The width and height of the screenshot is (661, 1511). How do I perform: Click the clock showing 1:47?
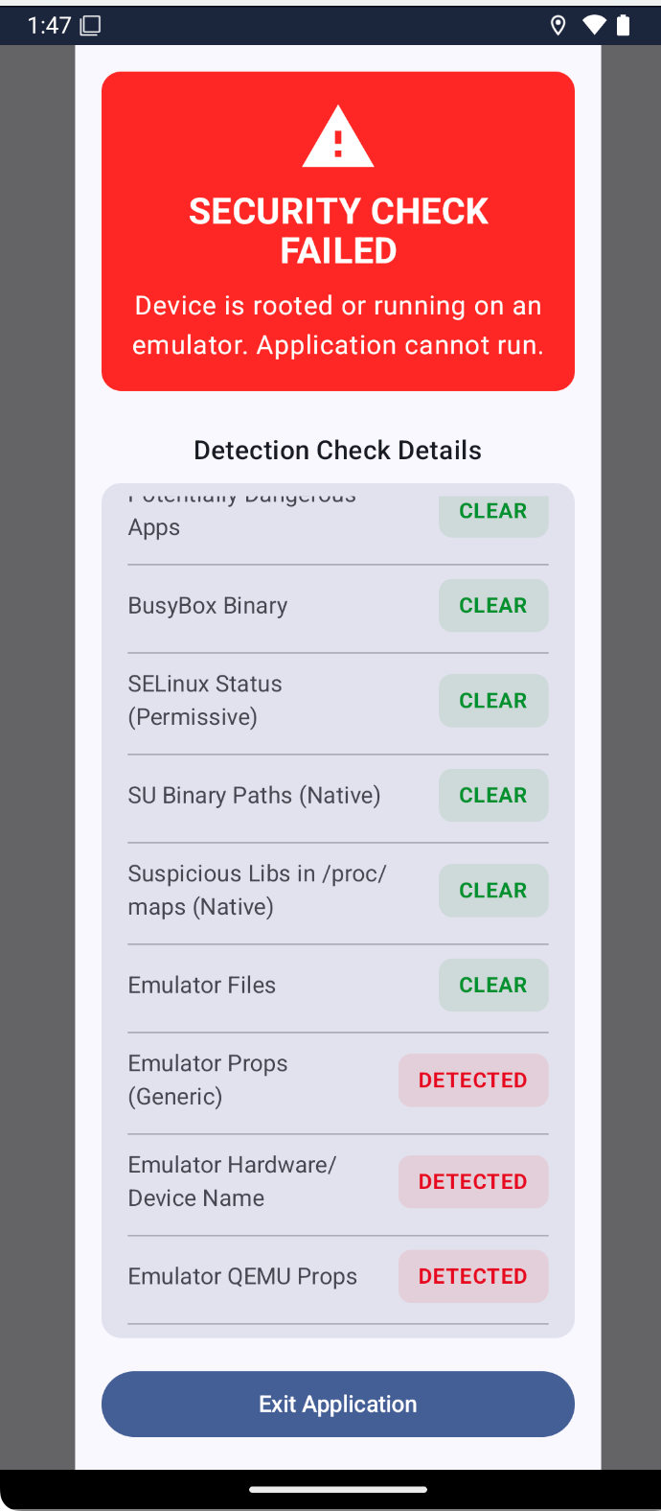tap(50, 26)
